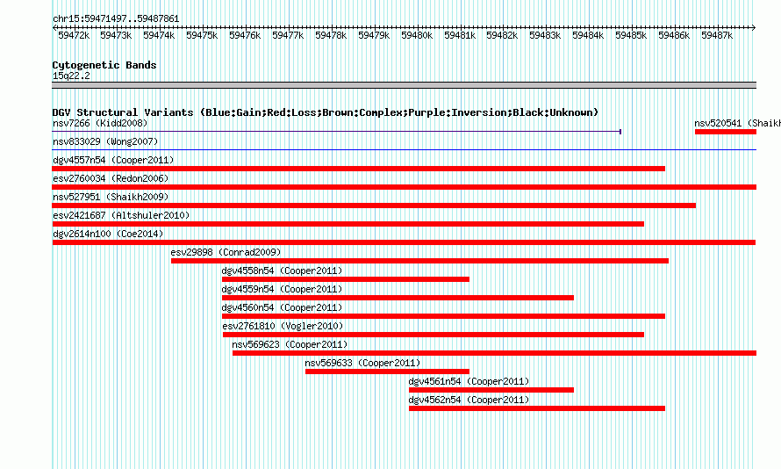Viewport: 781px width, 469px height.
Task: Click the 59478k ruler tick label
Action: click(331, 35)
